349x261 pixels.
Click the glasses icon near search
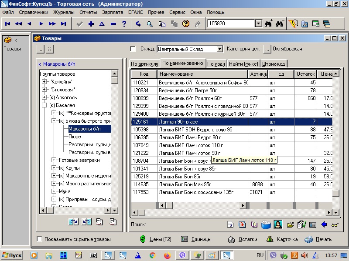tap(335, 224)
